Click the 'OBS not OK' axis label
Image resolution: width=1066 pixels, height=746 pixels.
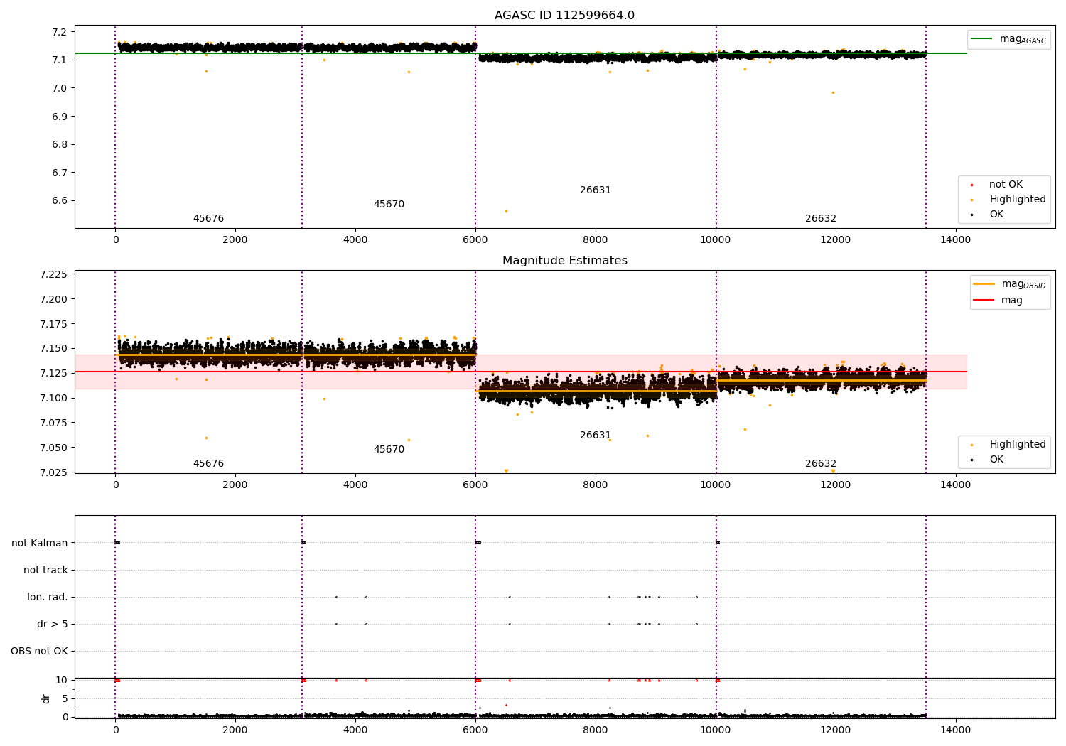[x=39, y=652]
